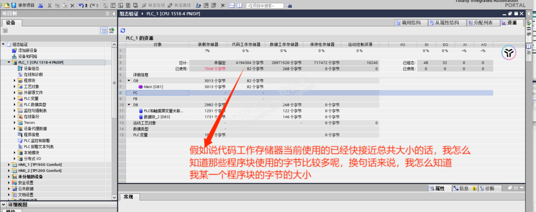Collapse the project tree panel arrow
Viewport: 536px width, 212px height.
pyautogui.click(x=114, y=14)
